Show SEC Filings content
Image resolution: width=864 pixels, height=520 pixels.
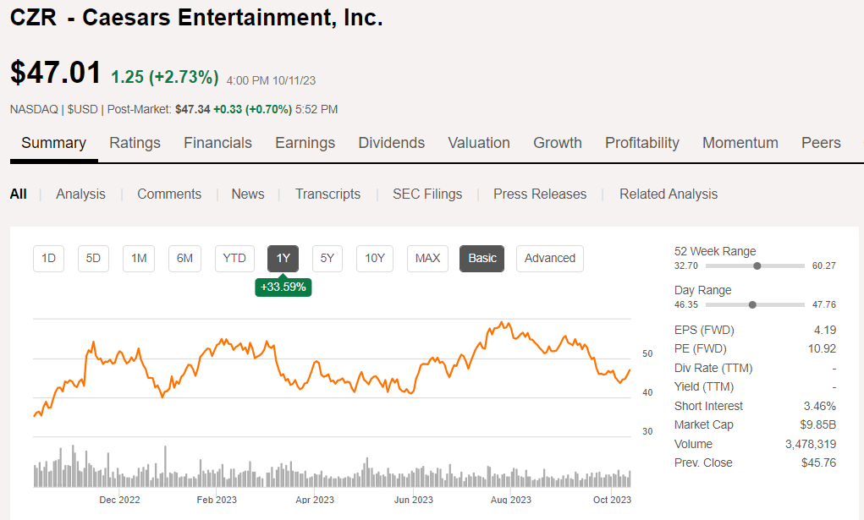point(427,194)
